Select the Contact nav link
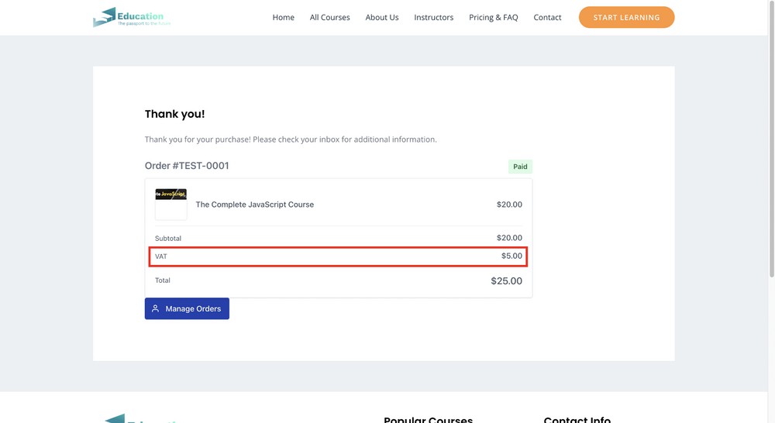This screenshot has width=775, height=423. pos(547,17)
